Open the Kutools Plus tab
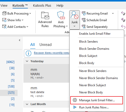 coord(42,6)
